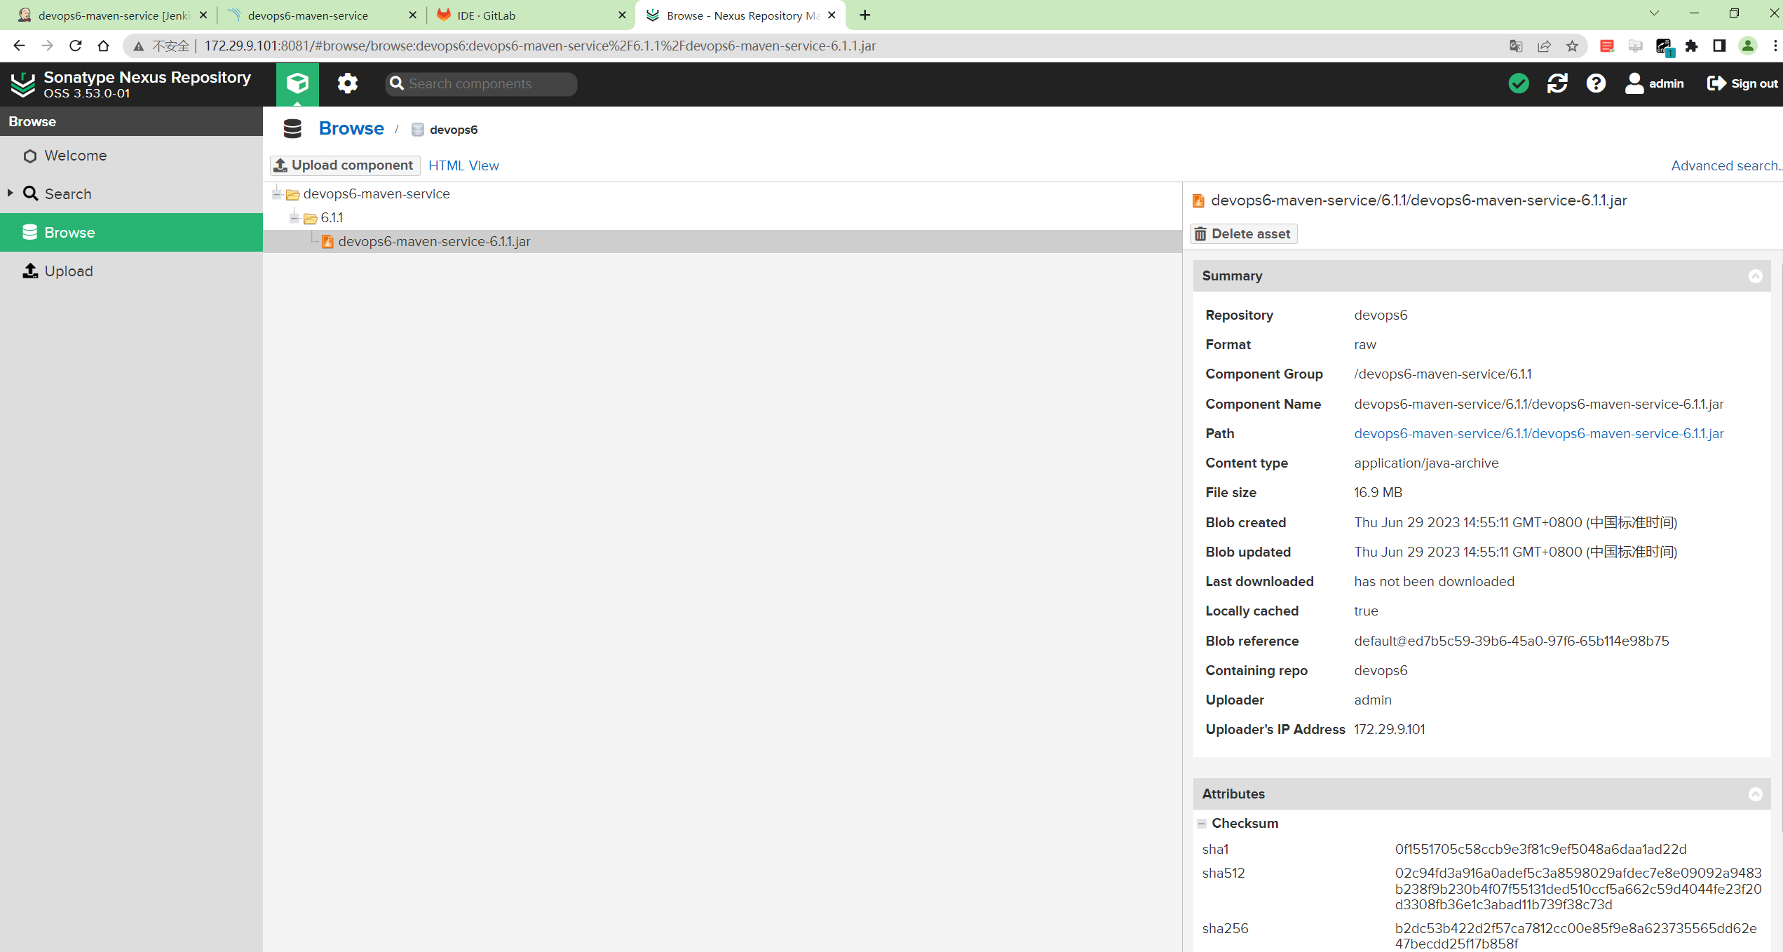Click Sign out
The width and height of the screenshot is (1783, 952).
(x=1742, y=83)
